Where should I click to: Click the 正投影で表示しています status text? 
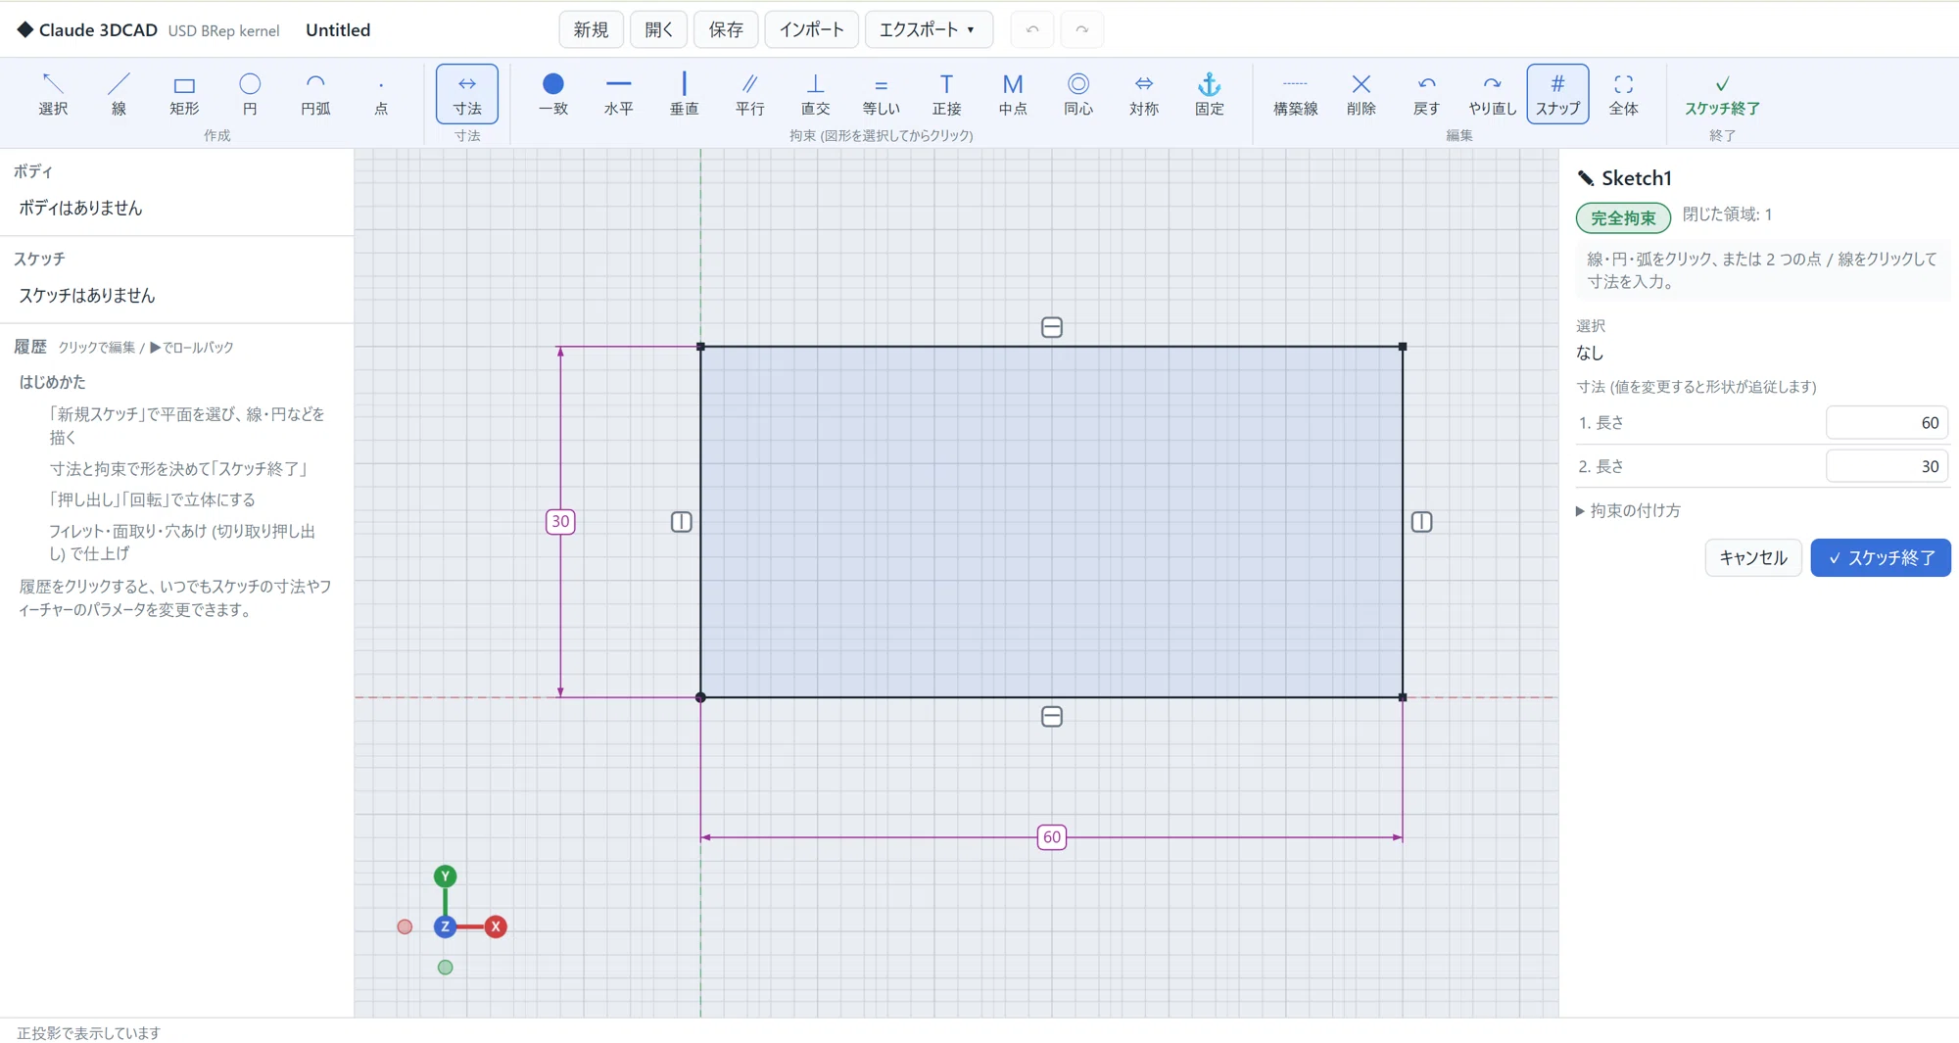coord(88,1033)
